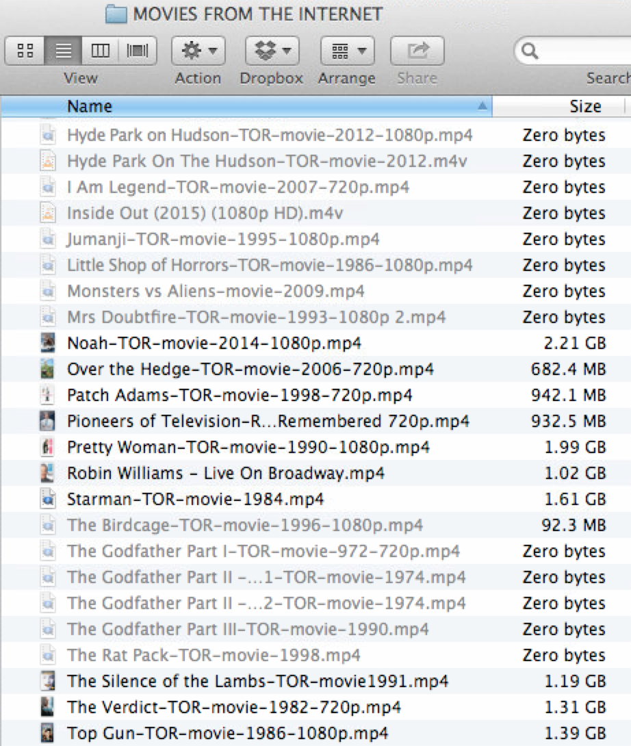Click The Godfather Part I file icon
The image size is (631, 746).
click(48, 551)
